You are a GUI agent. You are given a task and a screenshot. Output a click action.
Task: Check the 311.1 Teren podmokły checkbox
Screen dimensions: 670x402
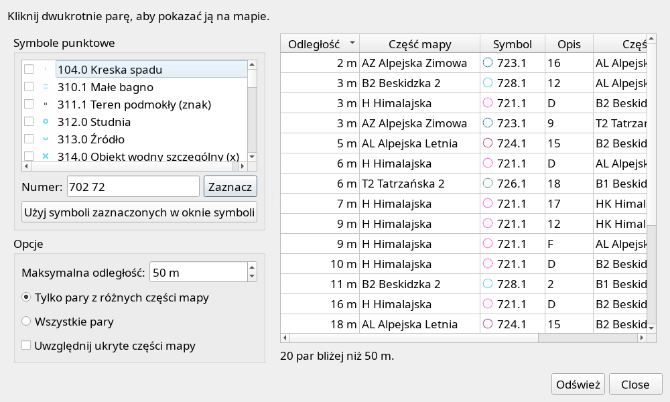click(x=29, y=105)
